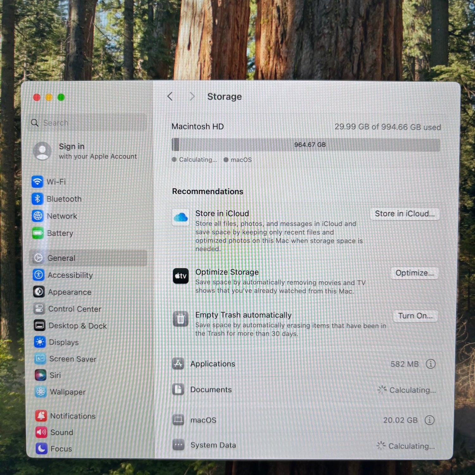The width and height of the screenshot is (475, 475).
Task: Open Notifications pane label
Action: click(x=73, y=416)
